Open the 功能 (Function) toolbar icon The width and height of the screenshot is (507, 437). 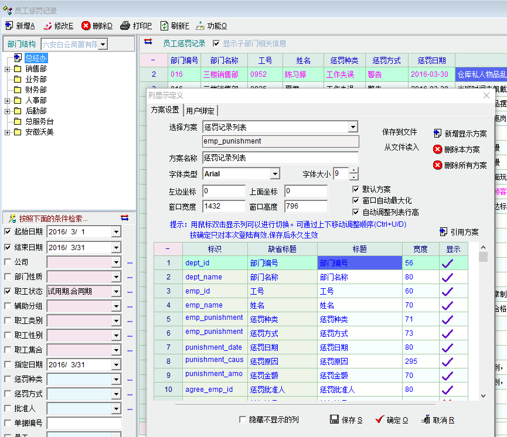(x=200, y=26)
